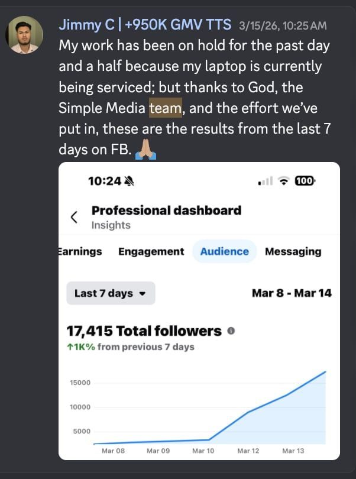
Task: Open the attached dashboard screenshot image
Action: (199, 311)
